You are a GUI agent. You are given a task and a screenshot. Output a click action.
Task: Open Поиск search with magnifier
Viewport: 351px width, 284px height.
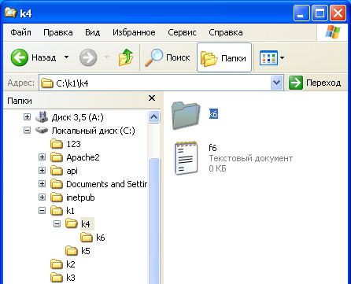click(x=167, y=57)
